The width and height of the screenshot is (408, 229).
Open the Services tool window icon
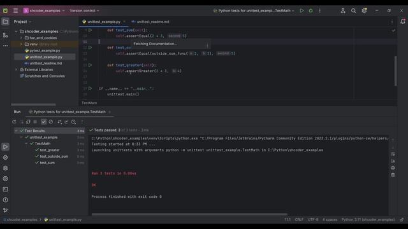pyautogui.click(x=5, y=179)
